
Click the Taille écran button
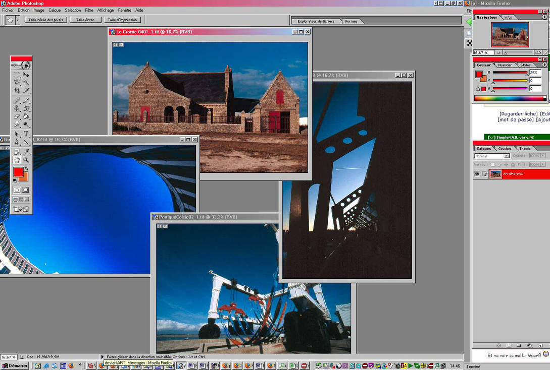[x=85, y=20]
